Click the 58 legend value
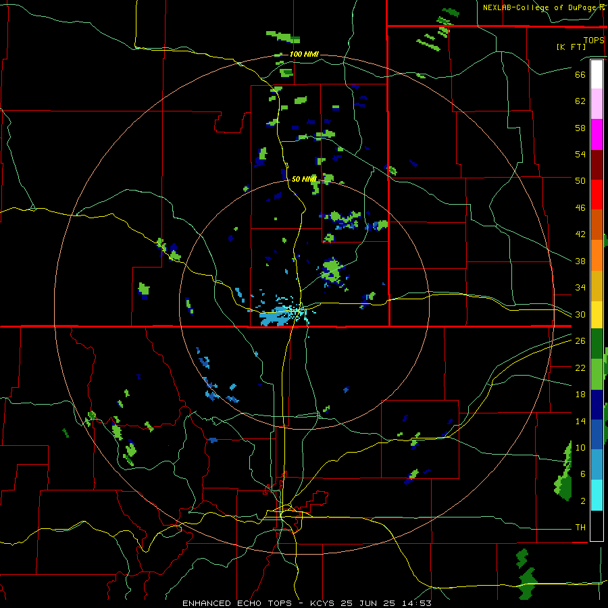This screenshot has height=608, width=608. click(580, 128)
